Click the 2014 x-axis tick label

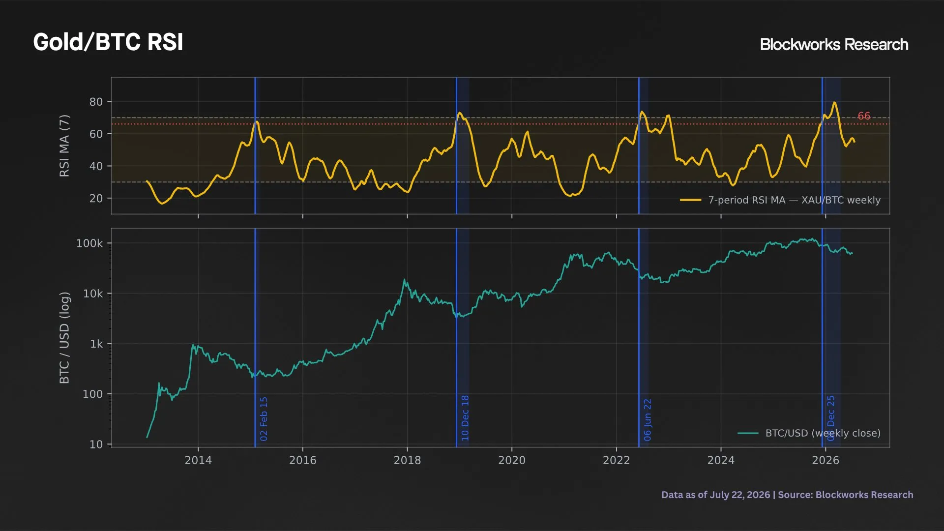(198, 460)
